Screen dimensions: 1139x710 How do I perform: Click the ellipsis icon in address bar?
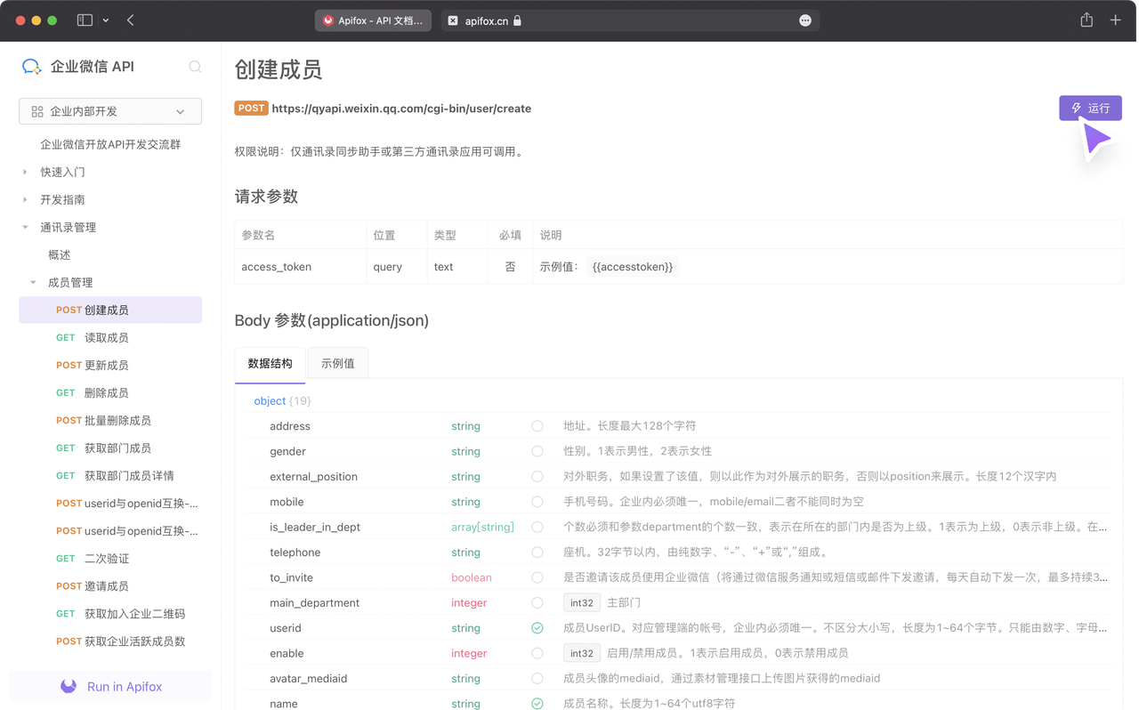point(805,20)
